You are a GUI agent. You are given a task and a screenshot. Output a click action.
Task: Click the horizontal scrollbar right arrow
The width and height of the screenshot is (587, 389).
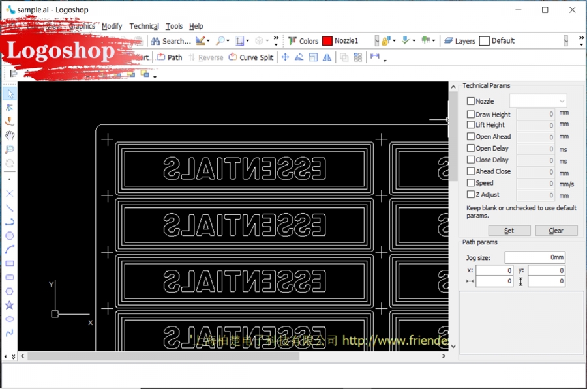click(444, 356)
